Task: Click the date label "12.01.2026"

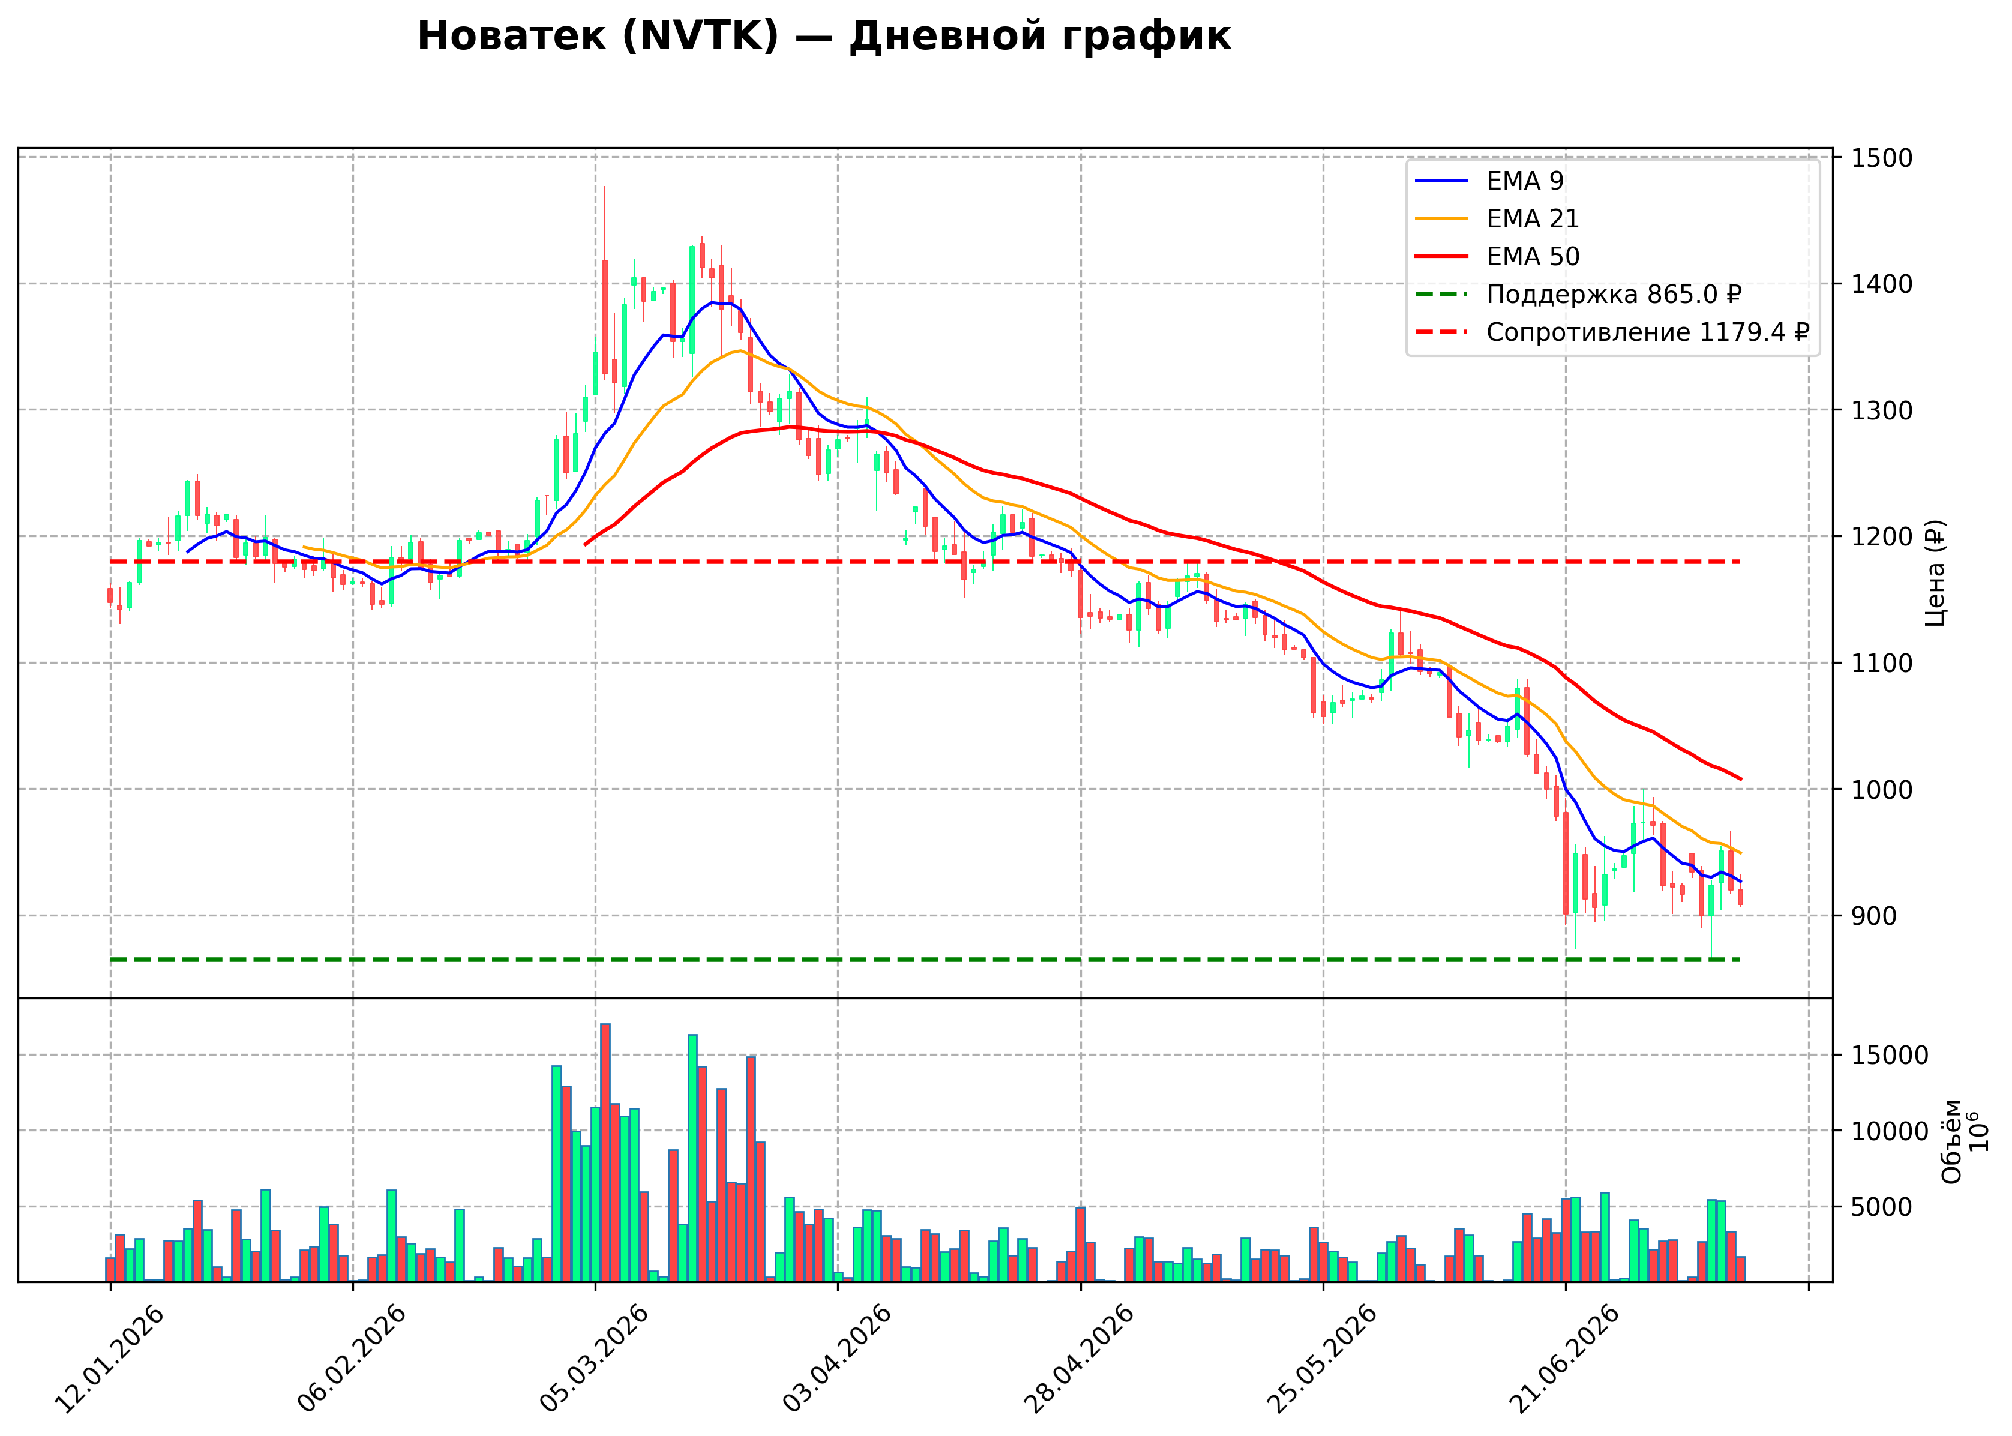Action: coord(110,1359)
